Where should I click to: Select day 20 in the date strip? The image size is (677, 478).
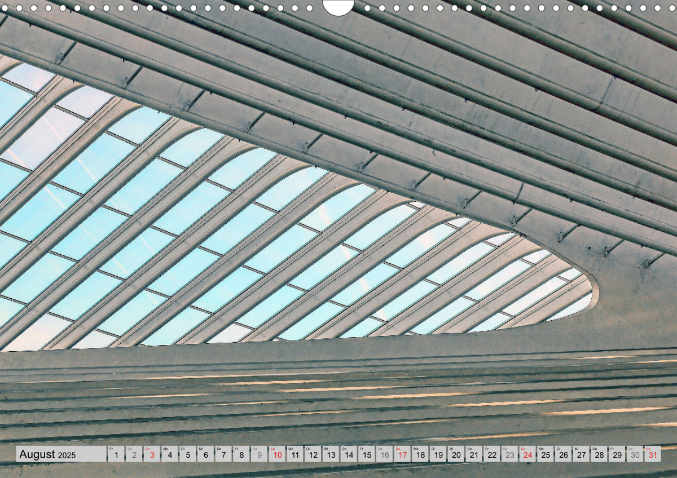456,454
